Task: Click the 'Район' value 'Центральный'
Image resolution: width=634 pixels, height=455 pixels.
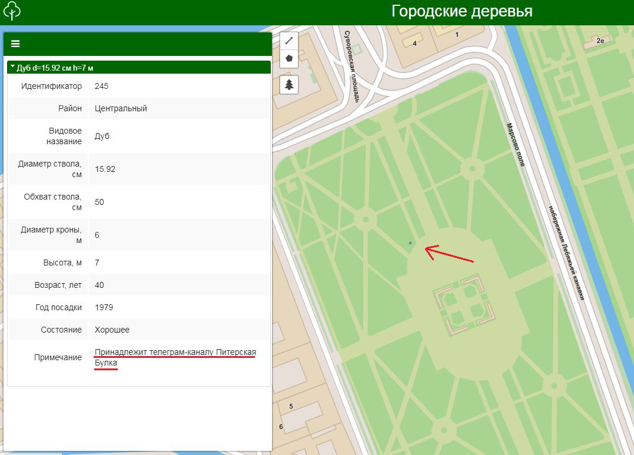Action: tap(121, 108)
